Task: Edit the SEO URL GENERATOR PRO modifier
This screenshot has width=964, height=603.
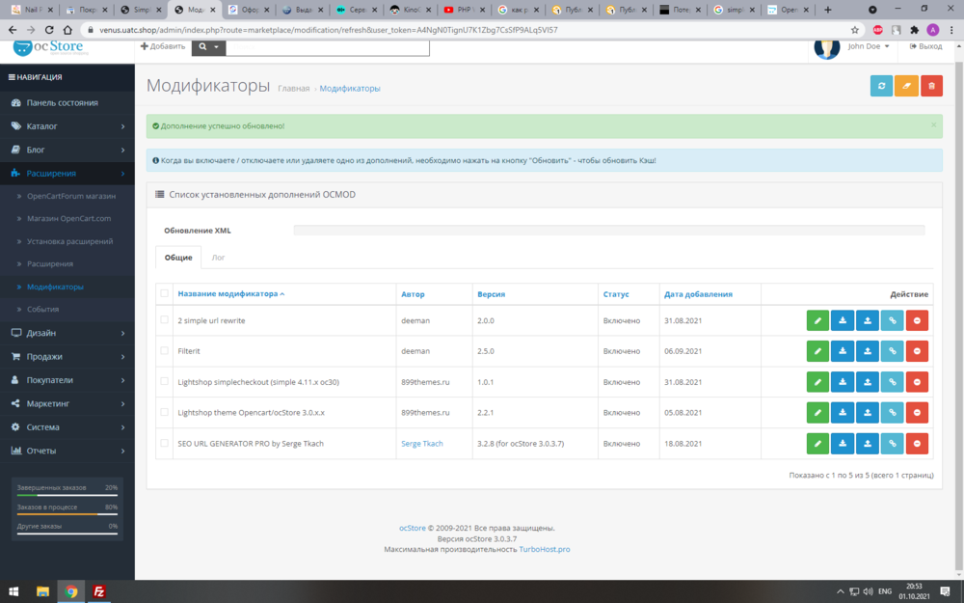Action: coord(817,444)
